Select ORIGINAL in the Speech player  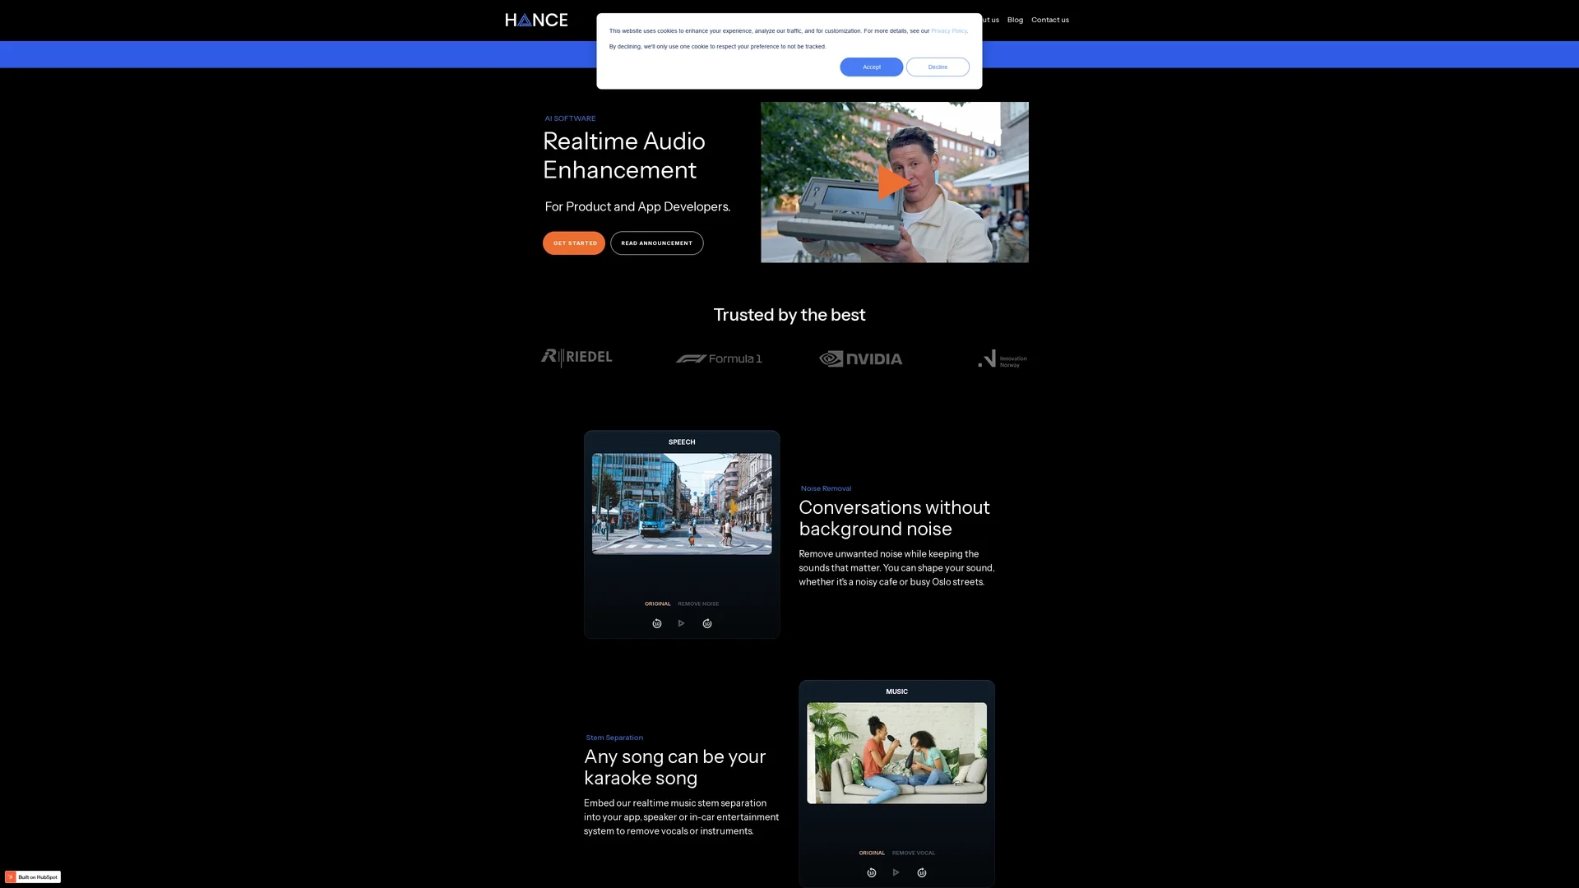click(x=657, y=604)
